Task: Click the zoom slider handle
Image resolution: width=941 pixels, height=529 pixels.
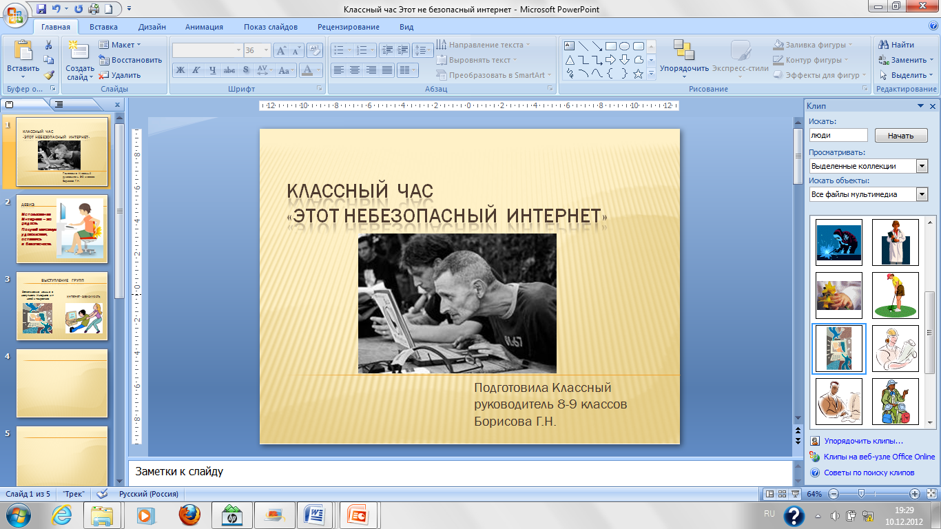Action: [860, 494]
